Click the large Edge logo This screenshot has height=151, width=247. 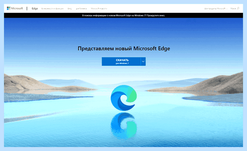click(123, 98)
